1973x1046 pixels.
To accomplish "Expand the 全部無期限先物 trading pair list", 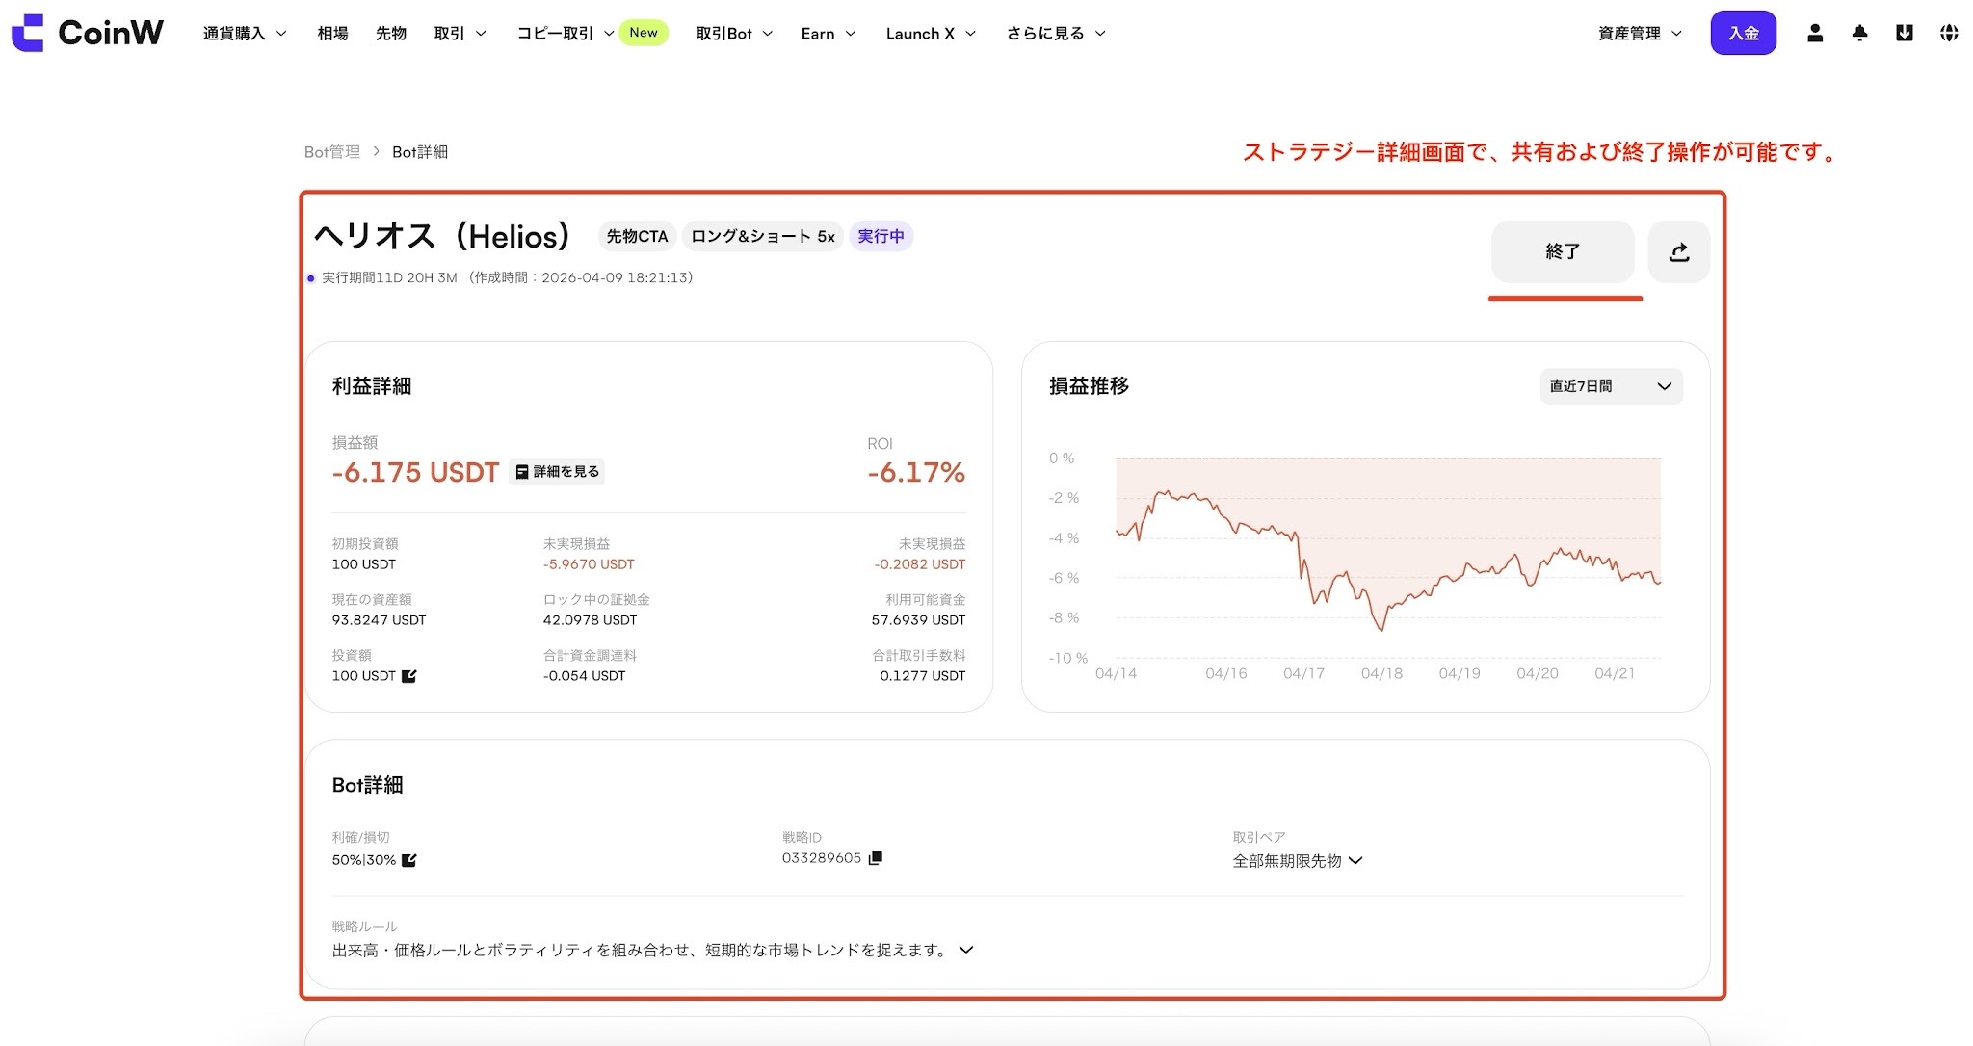I will (1298, 861).
